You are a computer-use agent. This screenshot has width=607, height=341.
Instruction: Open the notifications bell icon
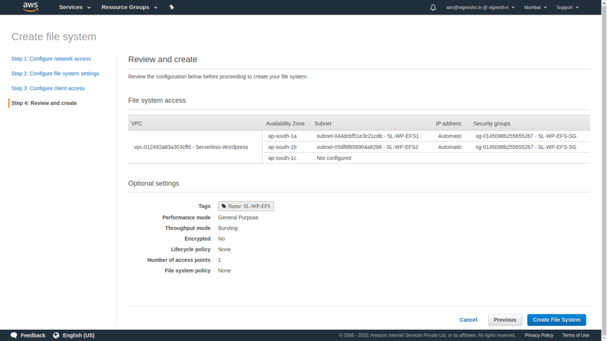433,7
